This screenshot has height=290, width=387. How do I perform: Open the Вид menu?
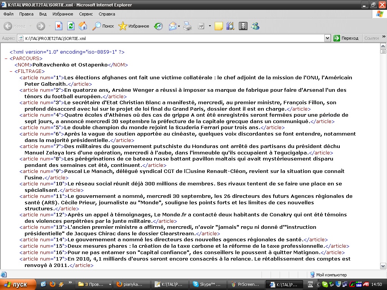tap(43, 14)
